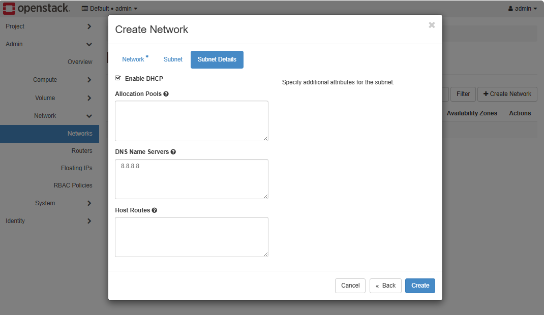This screenshot has height=315, width=544.
Task: Open the admin user menu
Action: pyautogui.click(x=522, y=9)
